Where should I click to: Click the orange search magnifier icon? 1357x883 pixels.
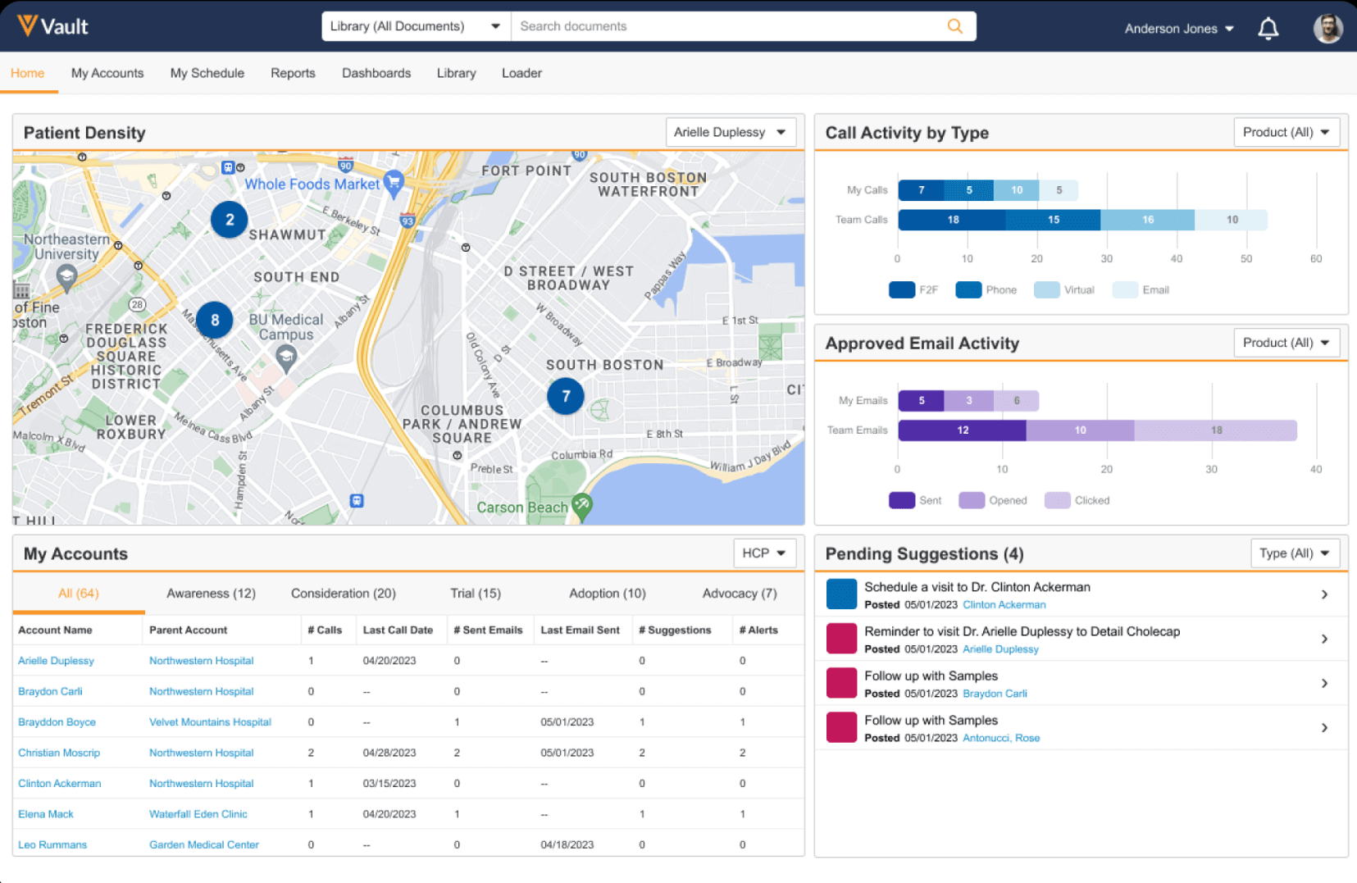pos(954,25)
